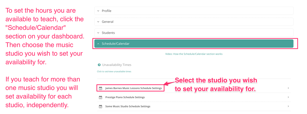
Task: Expand the General section chevron
Action: [98, 22]
